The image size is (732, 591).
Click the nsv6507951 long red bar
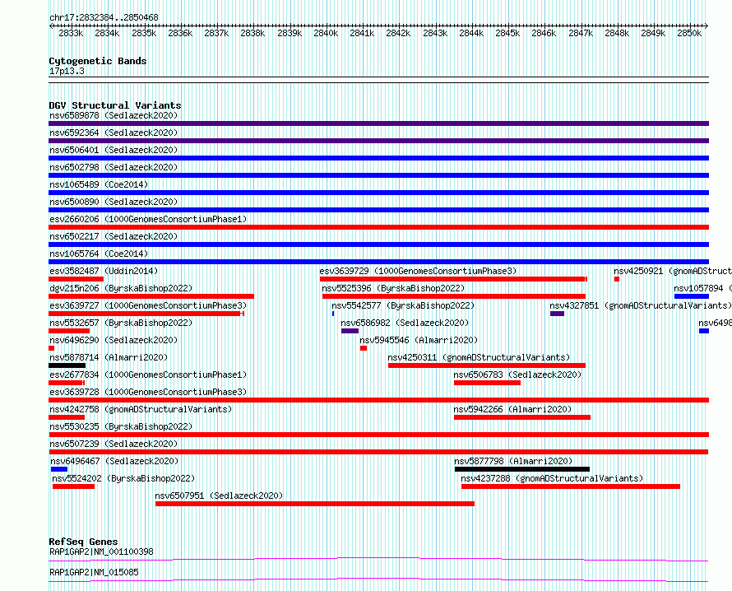315,504
